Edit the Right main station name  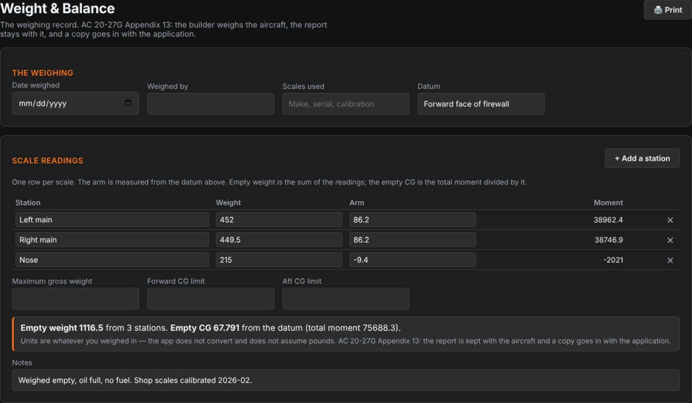(x=112, y=240)
